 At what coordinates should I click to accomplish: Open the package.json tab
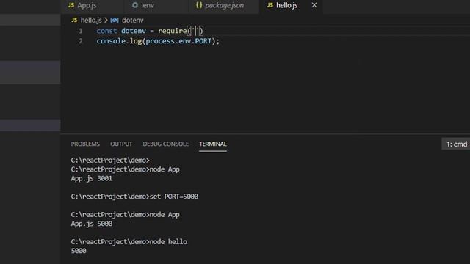(223, 5)
